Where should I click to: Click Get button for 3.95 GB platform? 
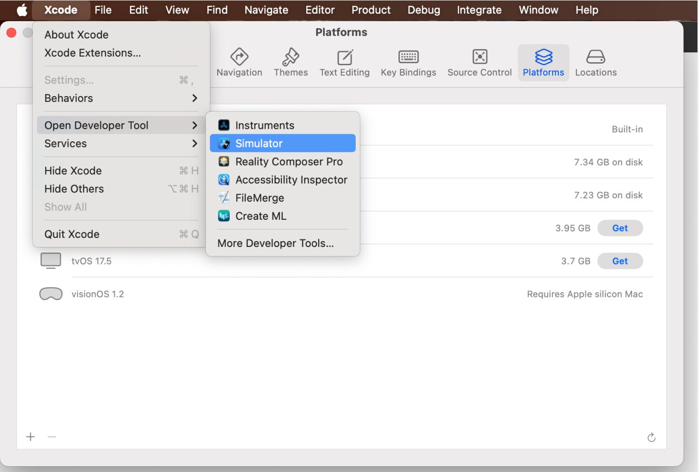coord(620,228)
